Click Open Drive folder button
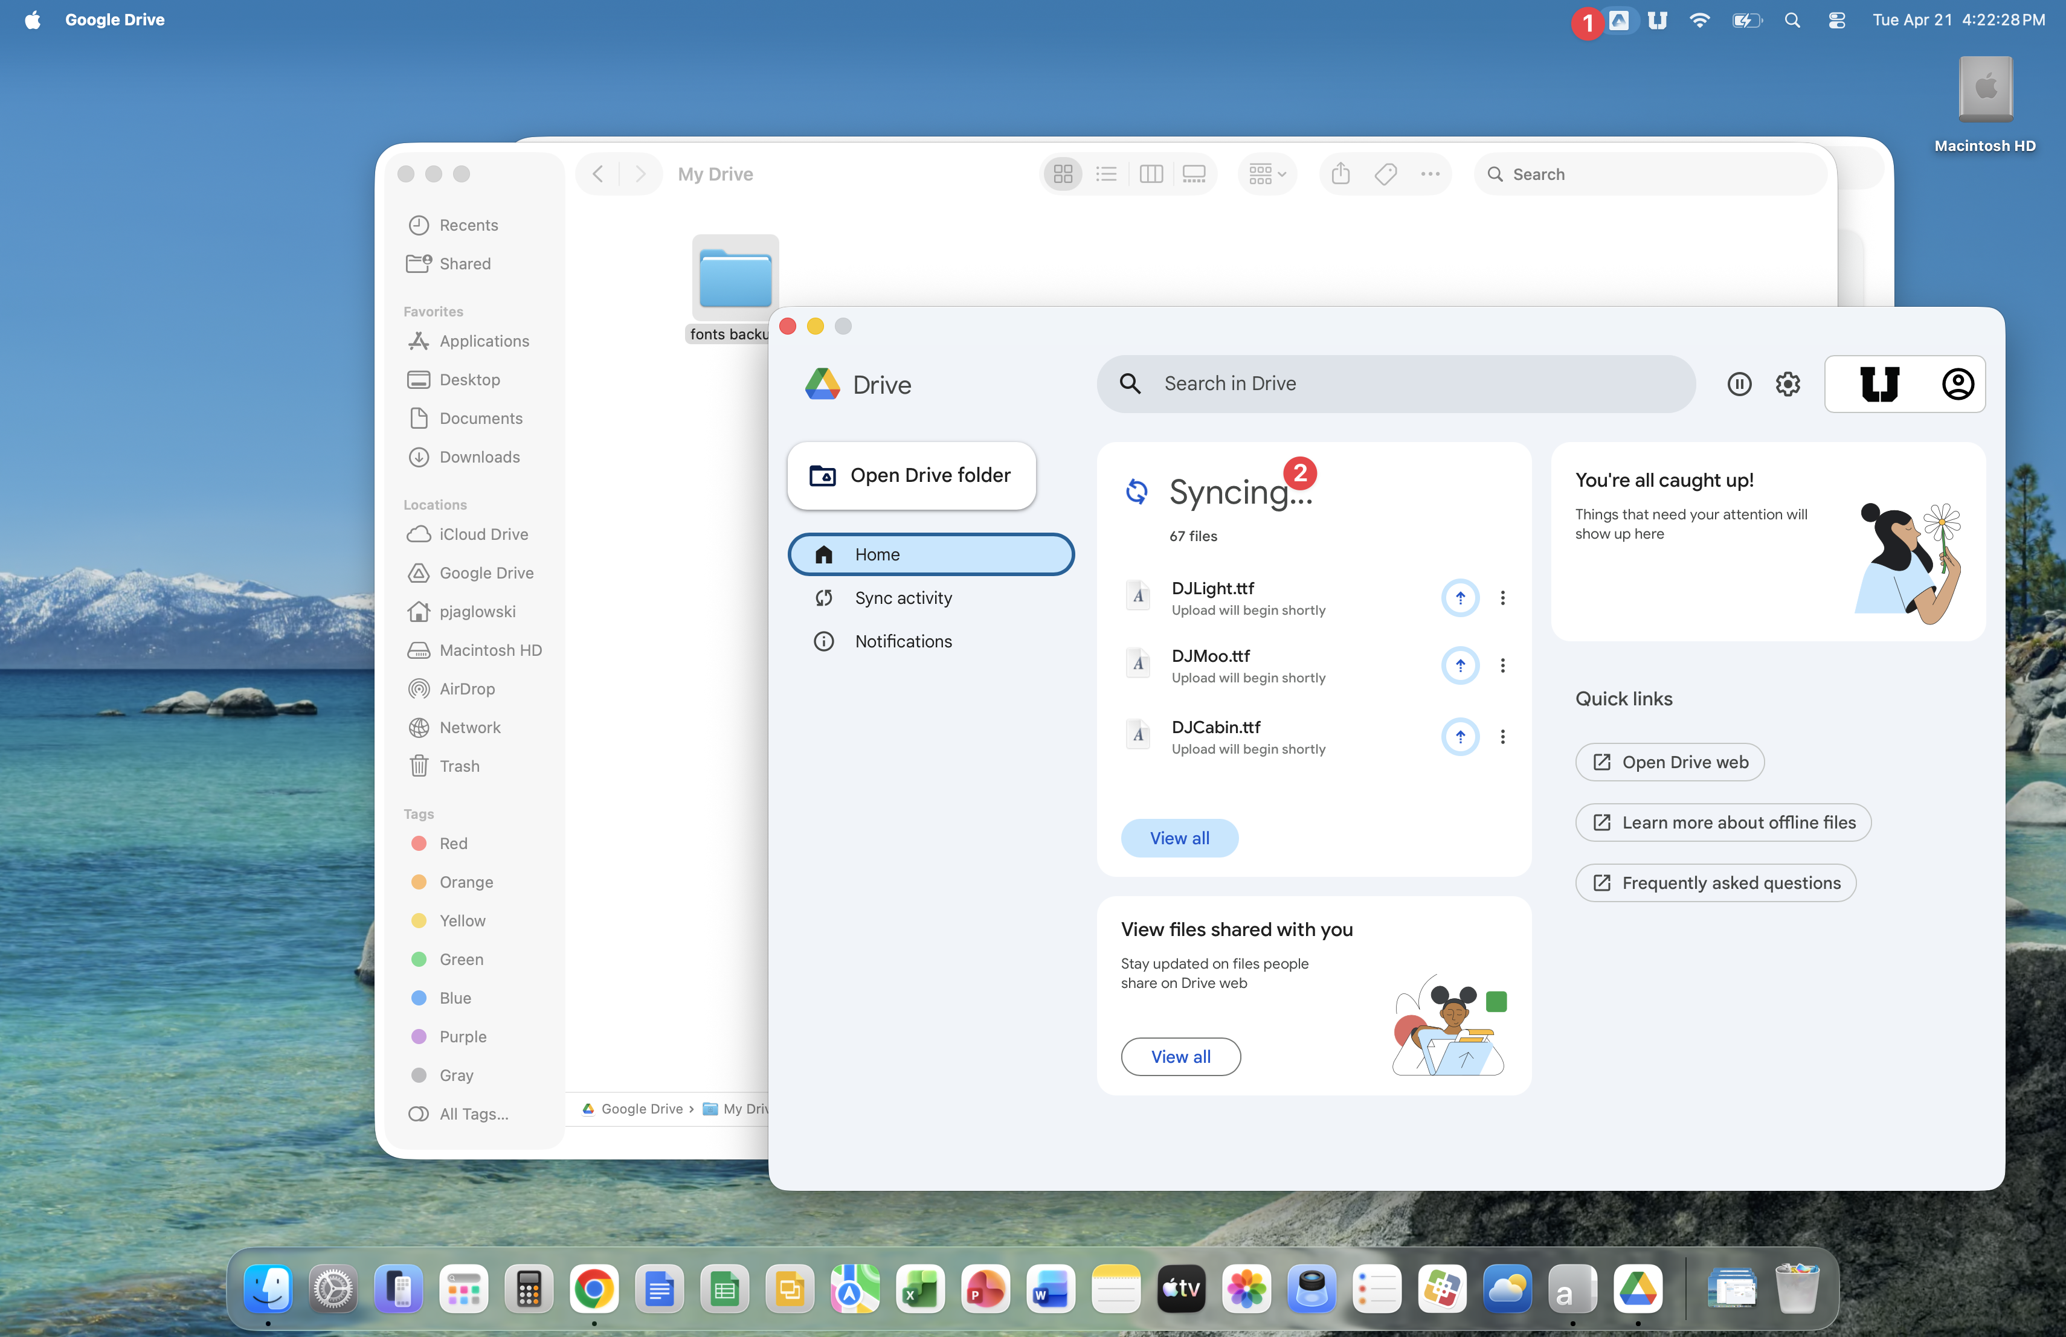This screenshot has width=2066, height=1337. 910,475
